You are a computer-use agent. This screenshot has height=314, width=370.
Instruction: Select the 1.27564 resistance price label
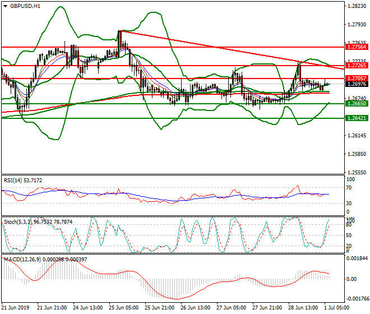coord(357,47)
